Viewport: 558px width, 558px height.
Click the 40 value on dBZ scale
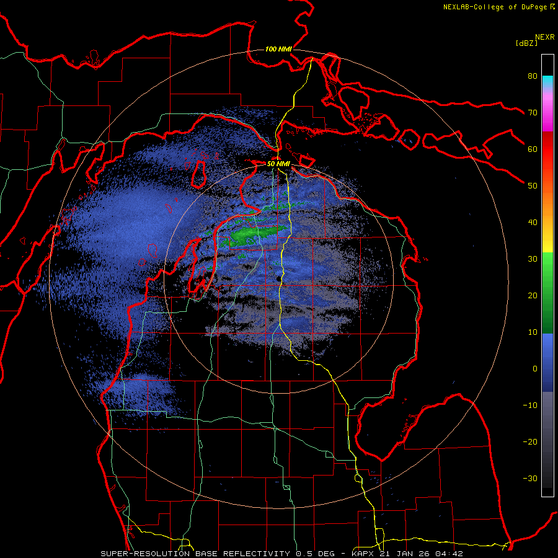pos(533,223)
